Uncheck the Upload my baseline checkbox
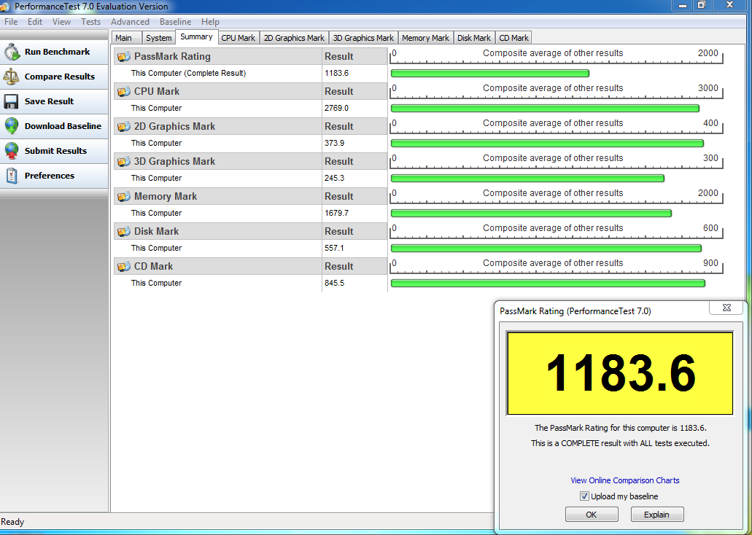Image resolution: width=752 pixels, height=535 pixels. (x=584, y=496)
